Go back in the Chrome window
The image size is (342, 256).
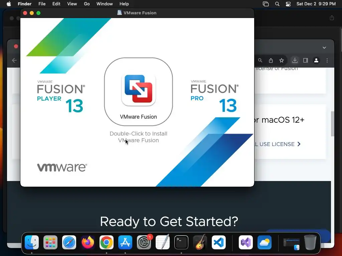tap(14, 60)
